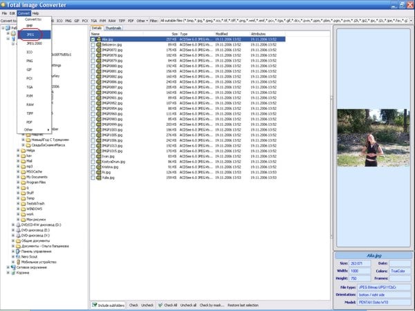Click the Check button
415x311 pixels.
pyautogui.click(x=133, y=305)
